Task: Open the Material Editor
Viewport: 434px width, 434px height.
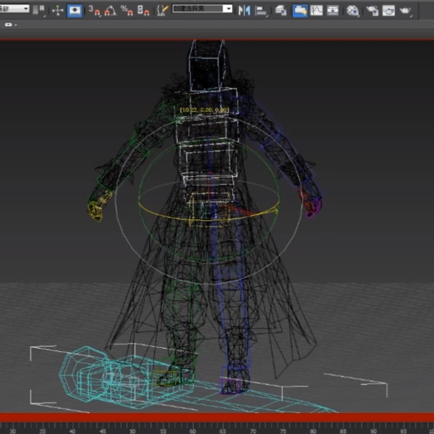Action: [x=353, y=11]
